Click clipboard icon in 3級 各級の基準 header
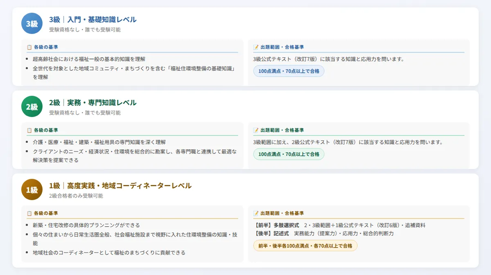The height and width of the screenshot is (275, 491). pos(29,47)
